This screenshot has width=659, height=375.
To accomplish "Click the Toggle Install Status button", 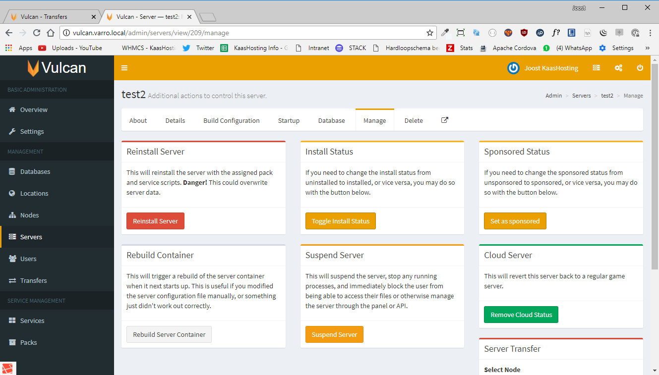I will pyautogui.click(x=340, y=221).
